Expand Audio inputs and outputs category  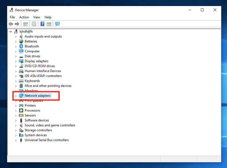(x=16, y=37)
